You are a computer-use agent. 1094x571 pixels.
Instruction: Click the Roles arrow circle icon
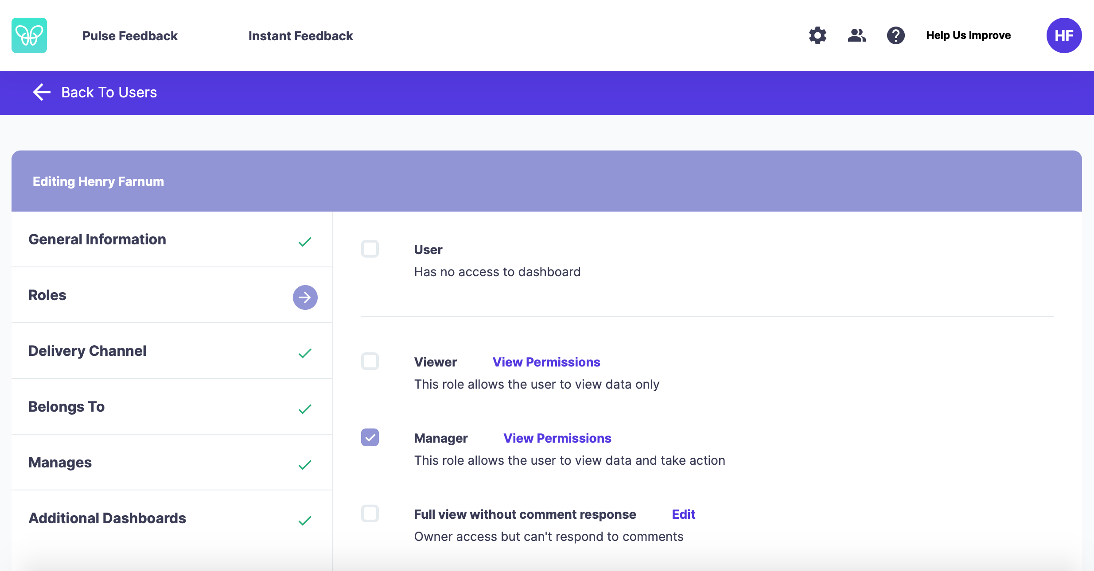[x=305, y=297]
